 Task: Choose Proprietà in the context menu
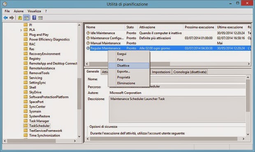[129, 77]
